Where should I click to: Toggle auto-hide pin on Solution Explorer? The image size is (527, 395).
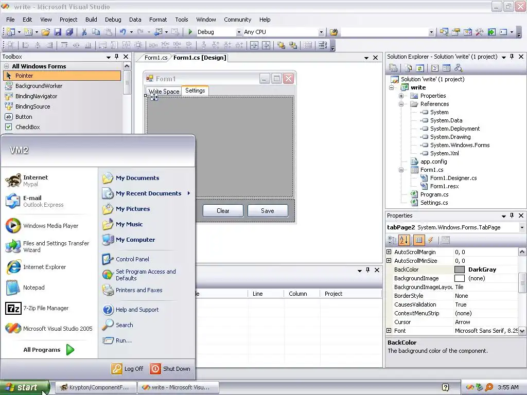click(x=512, y=57)
